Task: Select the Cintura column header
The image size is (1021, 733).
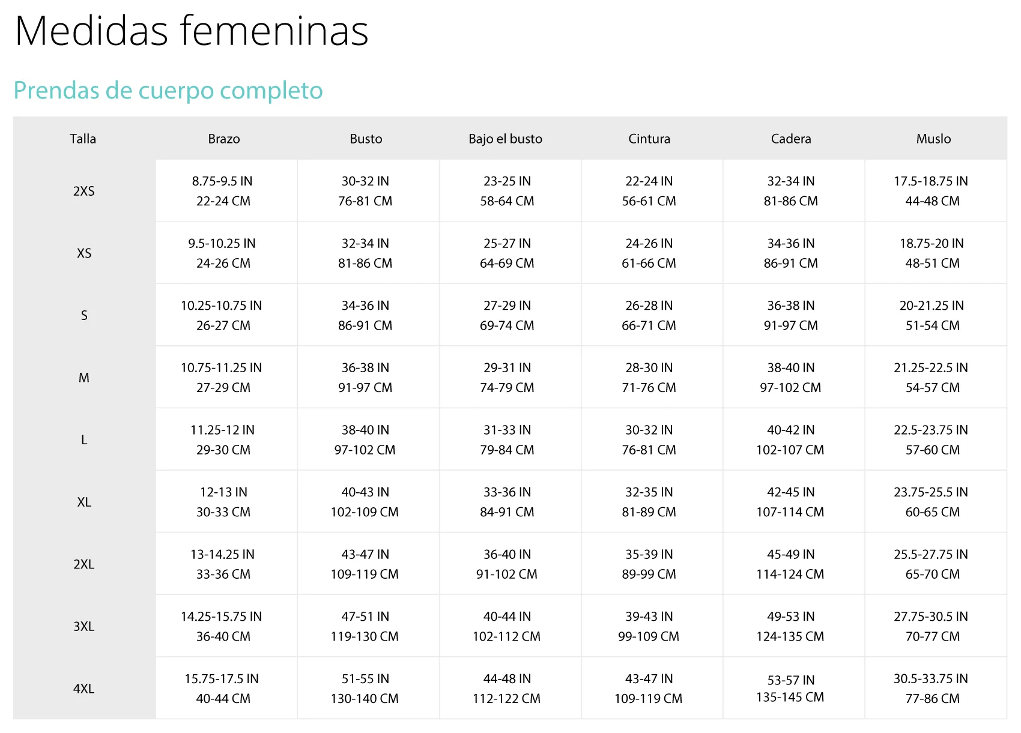Action: 649,139
